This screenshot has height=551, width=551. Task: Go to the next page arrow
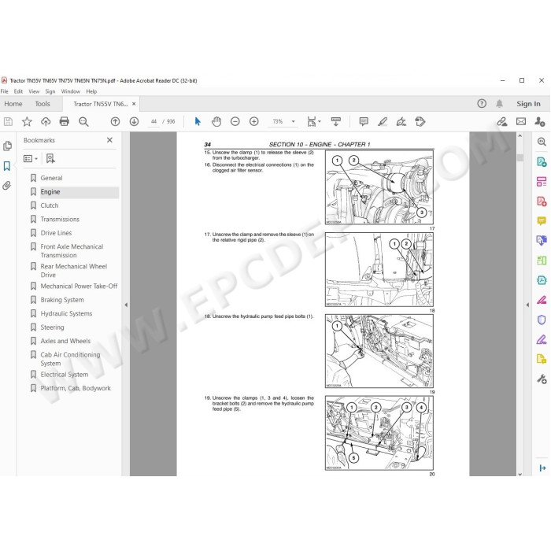[x=134, y=121]
